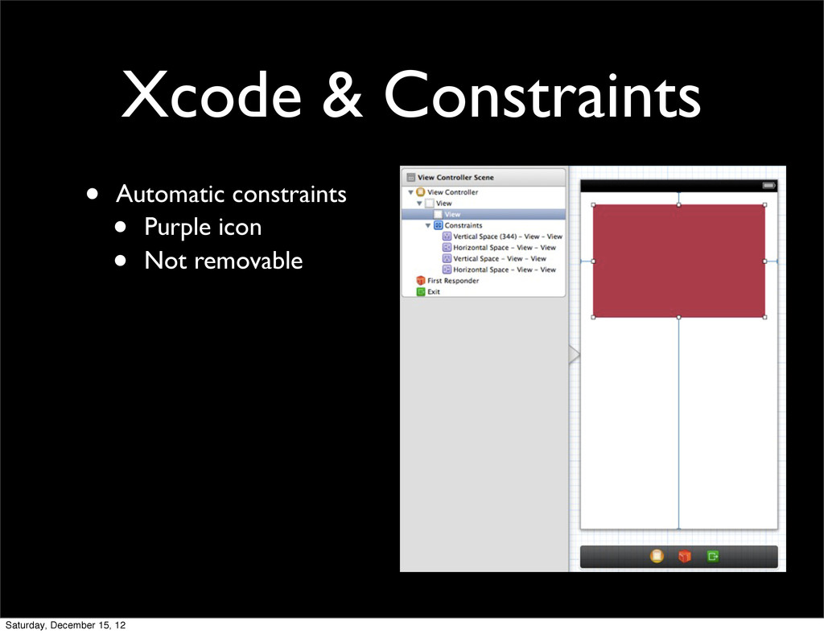
Task: Select "Vertical Space - View - View" row text
Action: pos(500,258)
